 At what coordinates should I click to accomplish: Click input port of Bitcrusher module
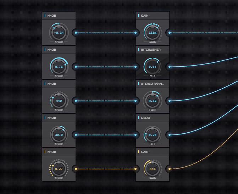tap(135, 67)
